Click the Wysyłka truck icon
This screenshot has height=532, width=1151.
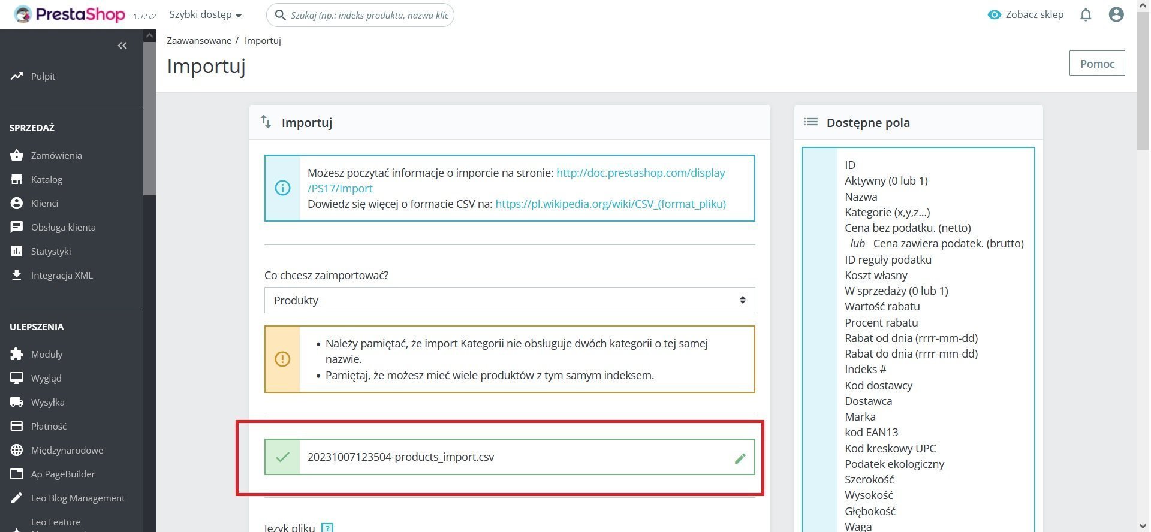pos(17,402)
